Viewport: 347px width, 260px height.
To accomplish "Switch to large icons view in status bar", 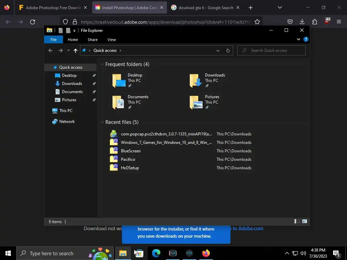I will (x=305, y=221).
